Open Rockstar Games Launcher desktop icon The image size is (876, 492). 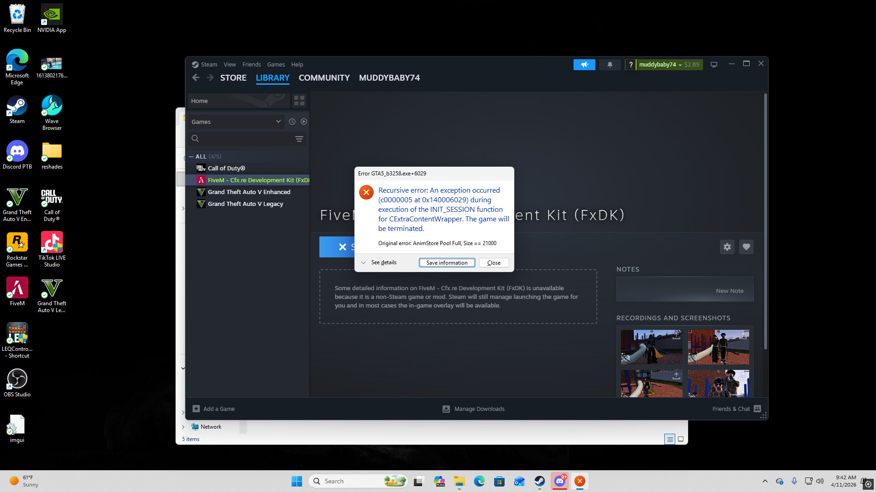(x=17, y=249)
